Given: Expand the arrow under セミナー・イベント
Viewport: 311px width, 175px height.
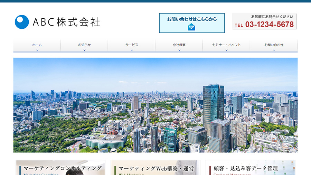Looking at the screenshot, I should point(227,50).
